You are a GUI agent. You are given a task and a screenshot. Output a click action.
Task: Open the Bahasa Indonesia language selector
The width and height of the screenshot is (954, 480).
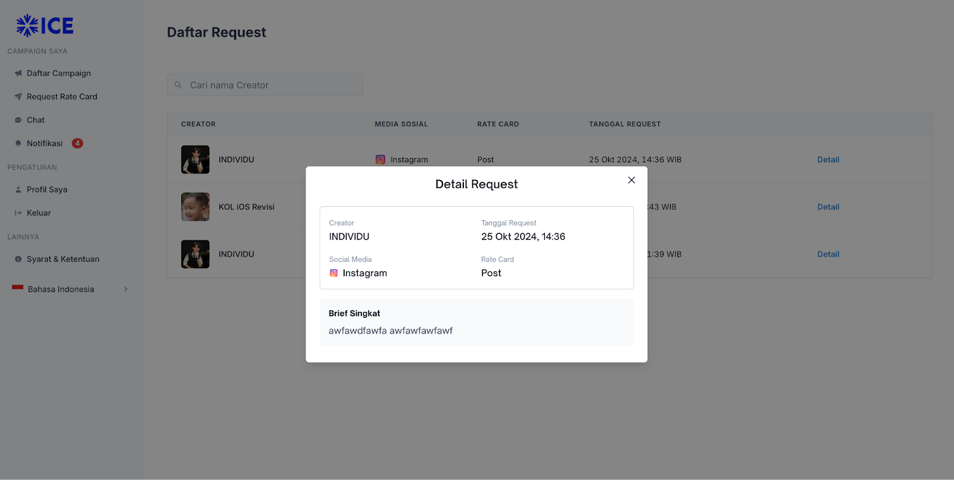(61, 289)
